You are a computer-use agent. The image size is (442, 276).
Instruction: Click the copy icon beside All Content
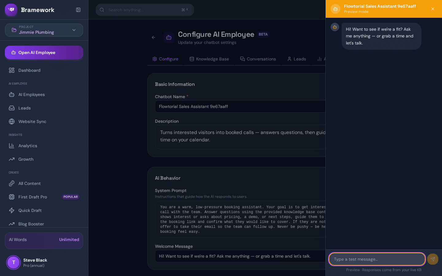pos(12,183)
